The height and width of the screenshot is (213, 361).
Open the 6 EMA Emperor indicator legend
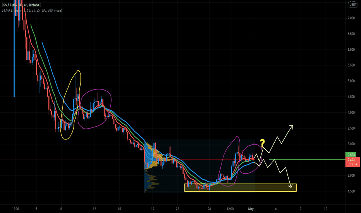[x=32, y=10]
